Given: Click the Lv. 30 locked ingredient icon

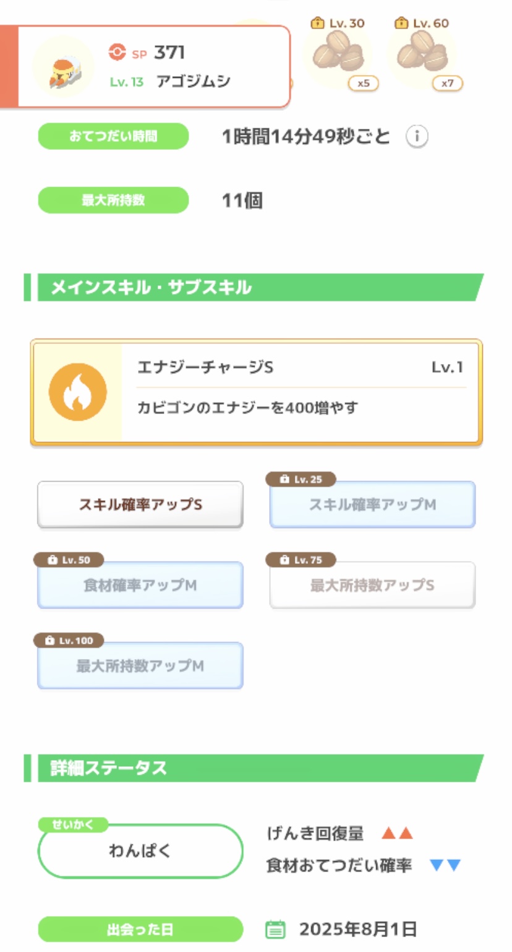Looking at the screenshot, I should coord(338,53).
